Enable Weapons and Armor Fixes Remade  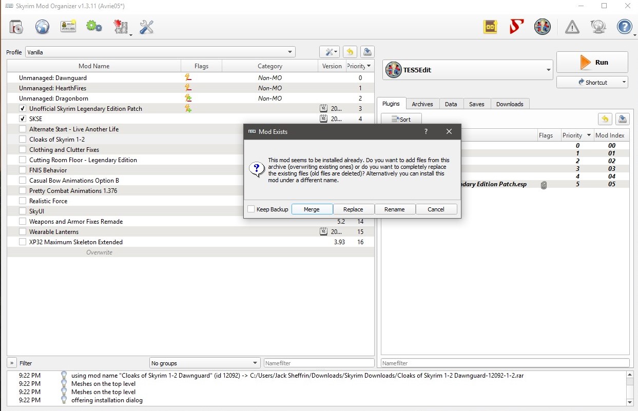[x=23, y=222]
